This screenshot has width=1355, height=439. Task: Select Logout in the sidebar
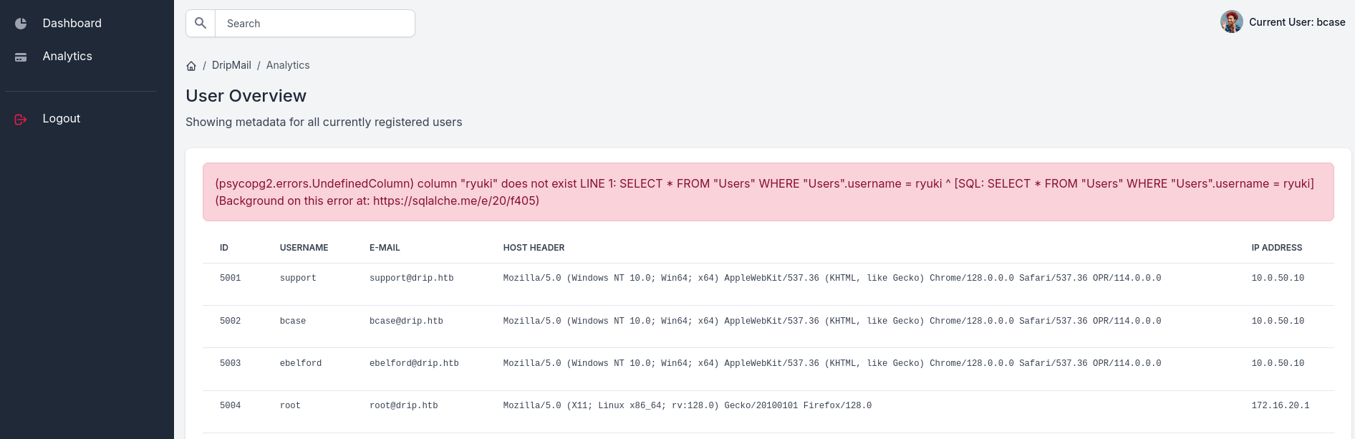point(61,119)
